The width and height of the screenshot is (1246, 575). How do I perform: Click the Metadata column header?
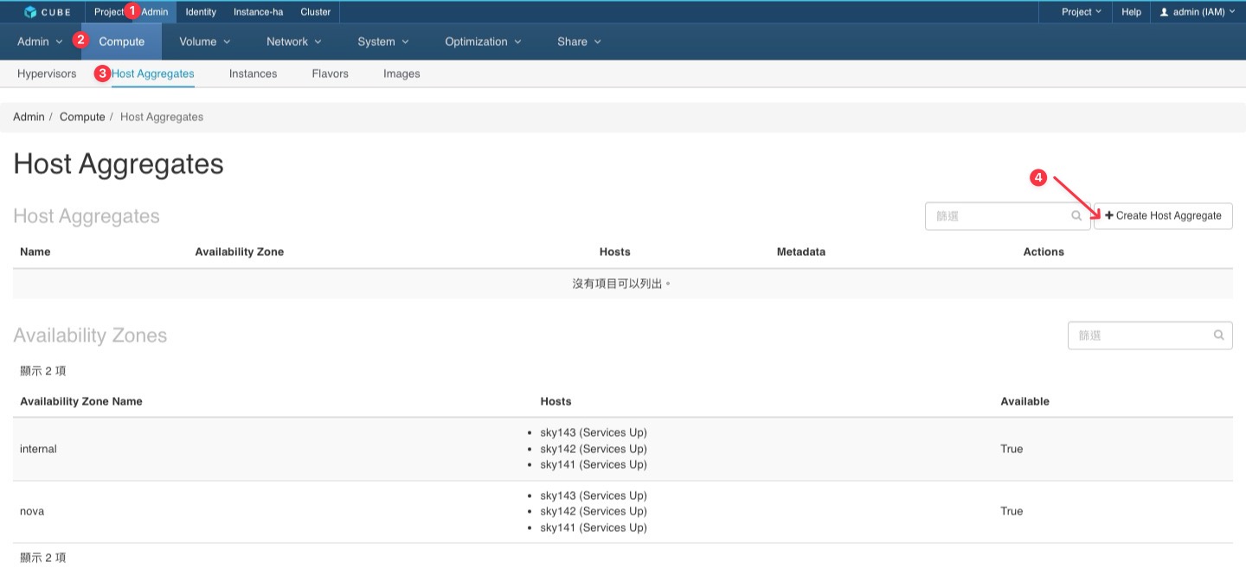click(x=801, y=252)
